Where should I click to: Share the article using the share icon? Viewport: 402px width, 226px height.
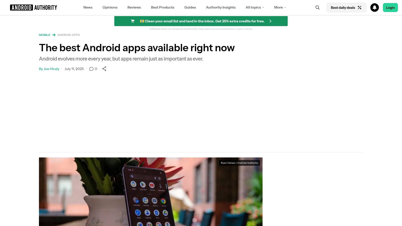104,69
